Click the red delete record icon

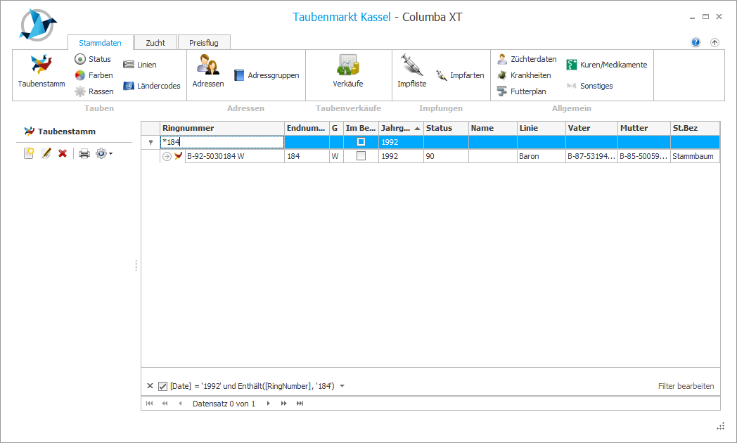(63, 153)
